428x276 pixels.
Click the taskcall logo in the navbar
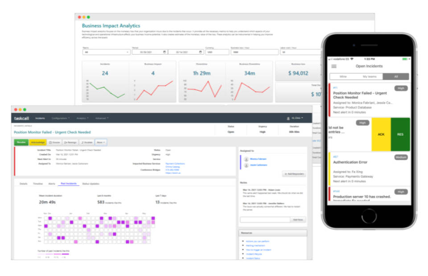pyautogui.click(x=21, y=118)
